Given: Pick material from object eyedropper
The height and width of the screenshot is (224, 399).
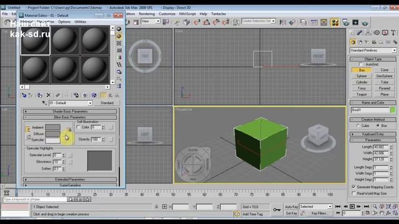Looking at the screenshot, I should (44, 103).
